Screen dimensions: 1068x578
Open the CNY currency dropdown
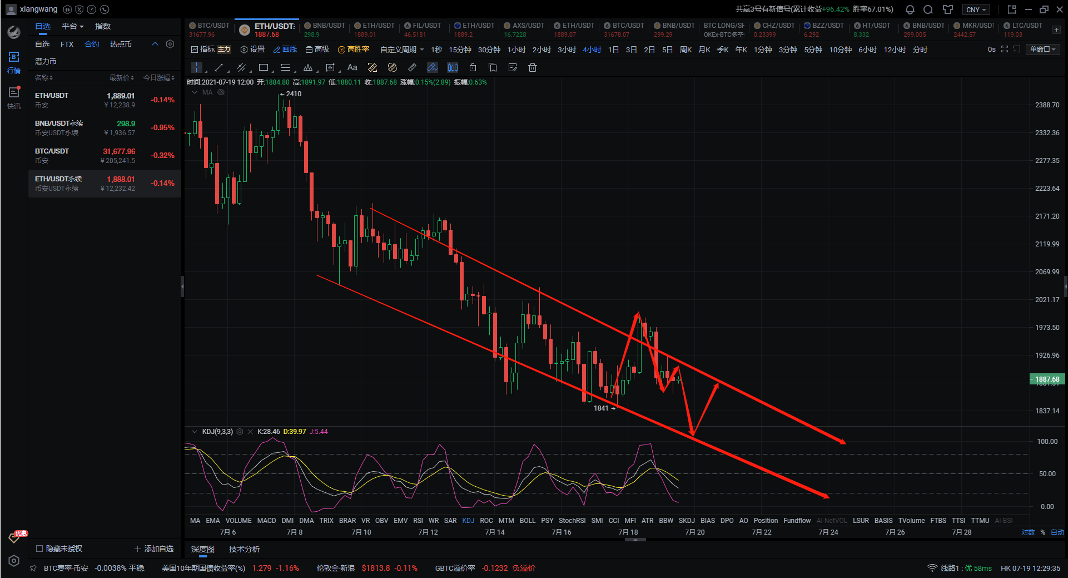click(976, 9)
